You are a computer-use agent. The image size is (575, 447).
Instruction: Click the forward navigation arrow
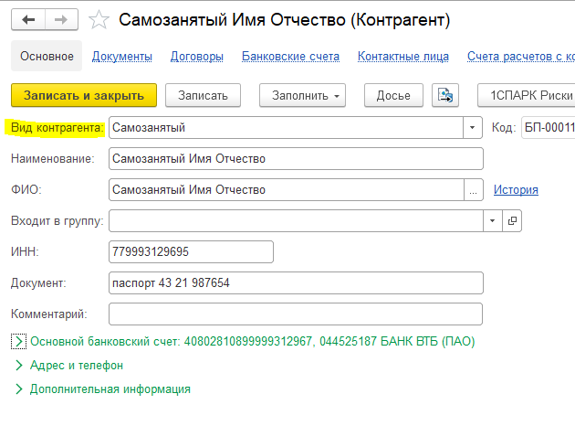pos(61,19)
